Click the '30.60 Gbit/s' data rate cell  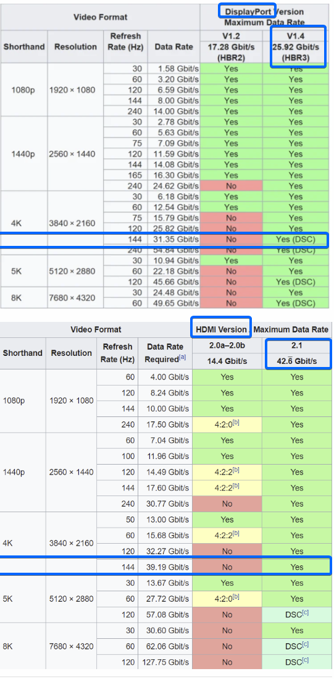tap(165, 630)
